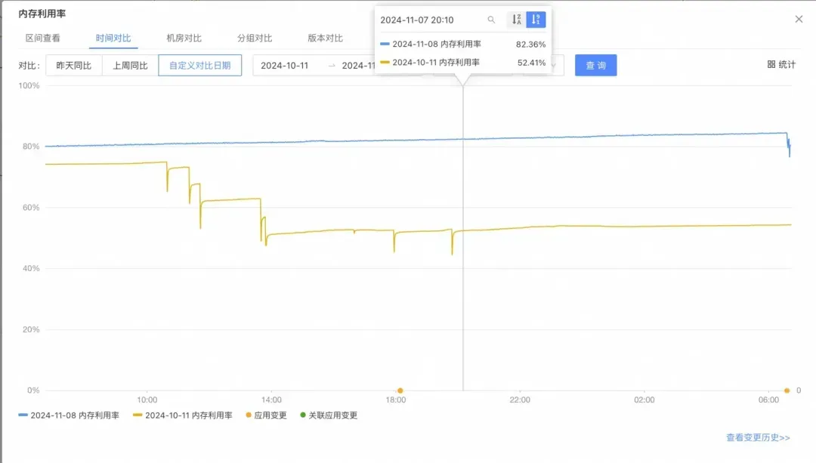Open the start date picker 2024-10-11
816x463 pixels.
point(285,66)
